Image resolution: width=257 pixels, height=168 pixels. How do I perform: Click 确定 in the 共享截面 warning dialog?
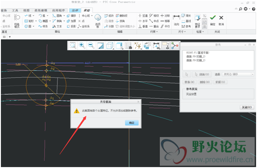click(x=132, y=123)
